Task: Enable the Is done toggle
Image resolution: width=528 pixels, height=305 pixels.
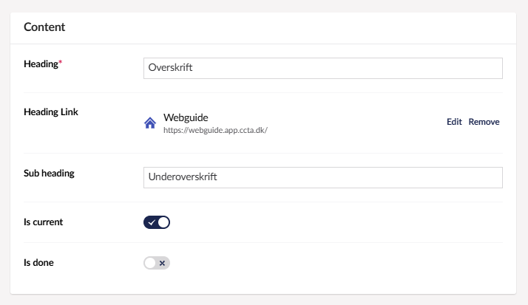Action: pos(157,263)
